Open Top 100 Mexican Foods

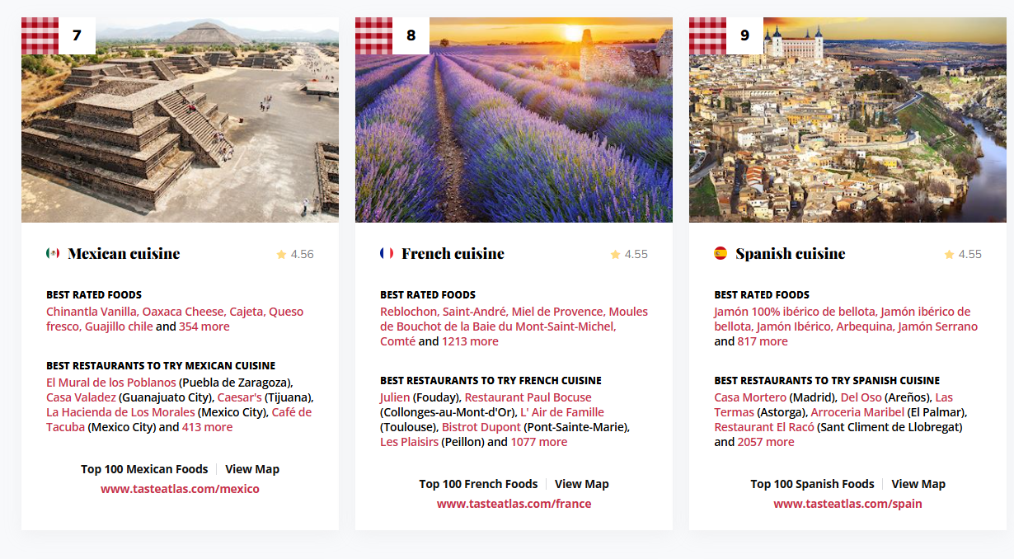[144, 469]
